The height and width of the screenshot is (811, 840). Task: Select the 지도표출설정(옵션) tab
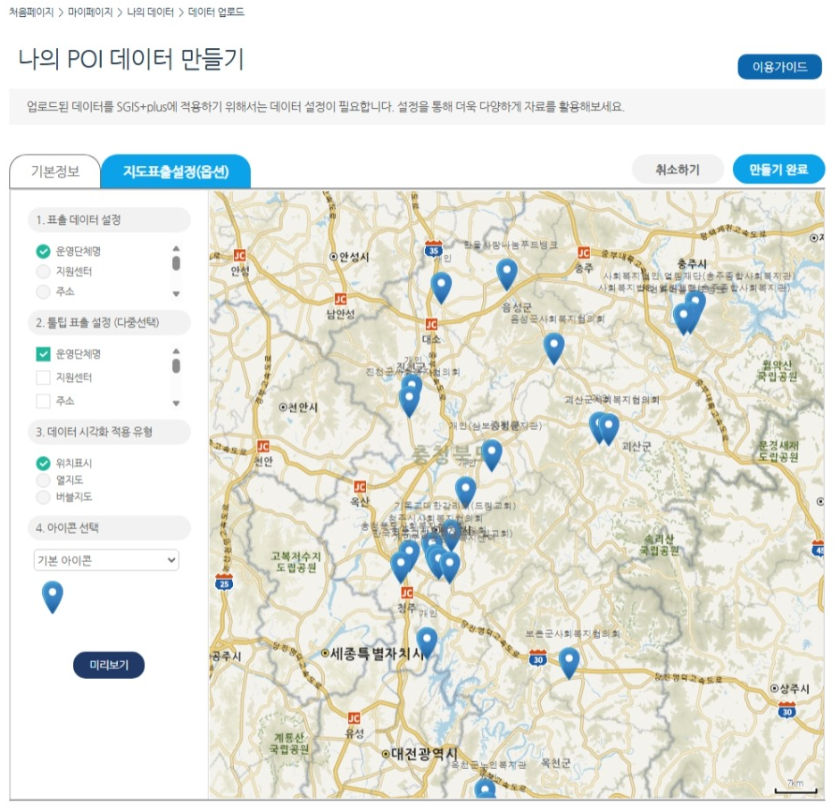tap(176, 171)
